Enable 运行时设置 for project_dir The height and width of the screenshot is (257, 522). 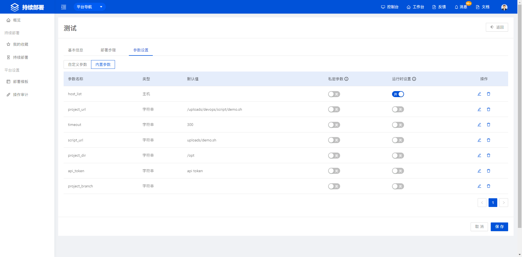(x=398, y=156)
